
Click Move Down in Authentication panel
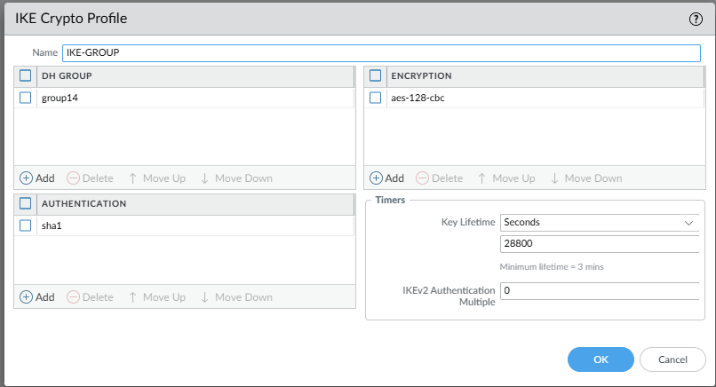[235, 297]
